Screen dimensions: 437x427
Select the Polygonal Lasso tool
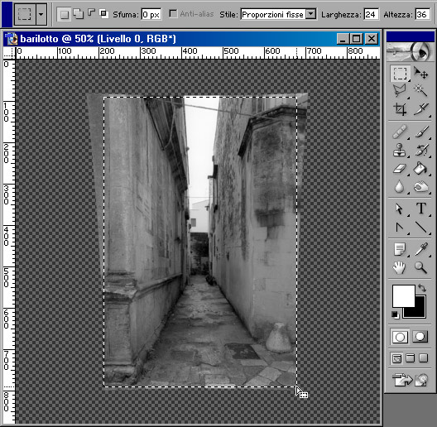[x=400, y=91]
